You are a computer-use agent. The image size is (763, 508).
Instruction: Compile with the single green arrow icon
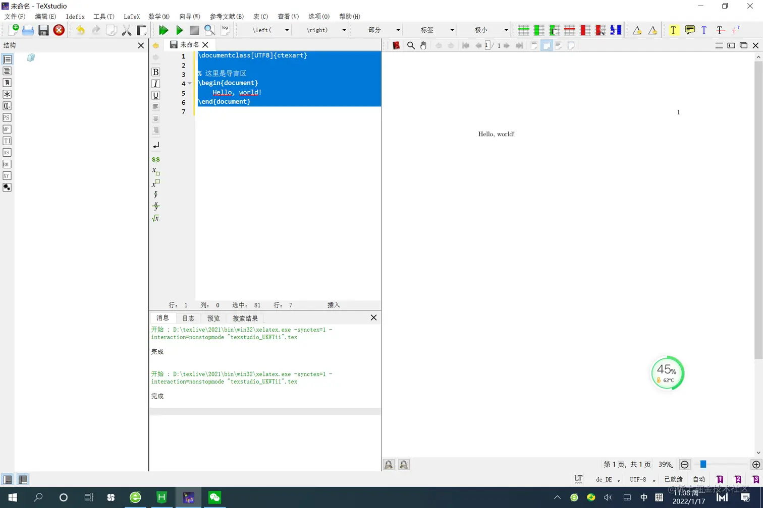pos(179,30)
